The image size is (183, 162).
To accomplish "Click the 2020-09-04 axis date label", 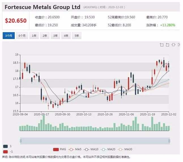I will (x=20, y=114).
